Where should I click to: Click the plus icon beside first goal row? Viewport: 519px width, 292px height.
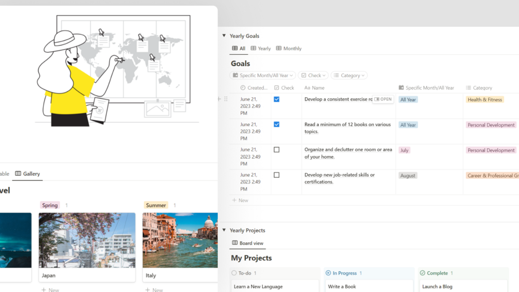(x=219, y=99)
